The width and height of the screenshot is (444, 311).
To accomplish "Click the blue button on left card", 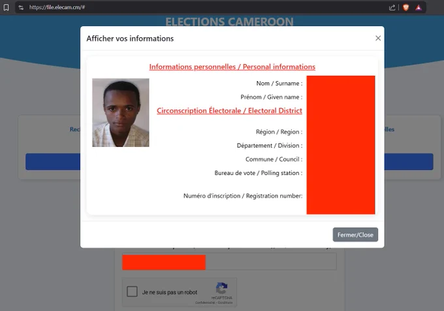I will click(x=53, y=162).
